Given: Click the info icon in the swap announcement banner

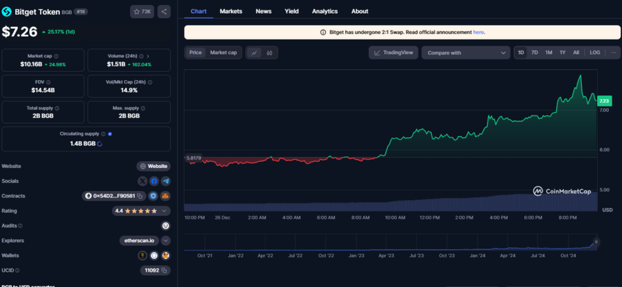Looking at the screenshot, I should 323,33.
